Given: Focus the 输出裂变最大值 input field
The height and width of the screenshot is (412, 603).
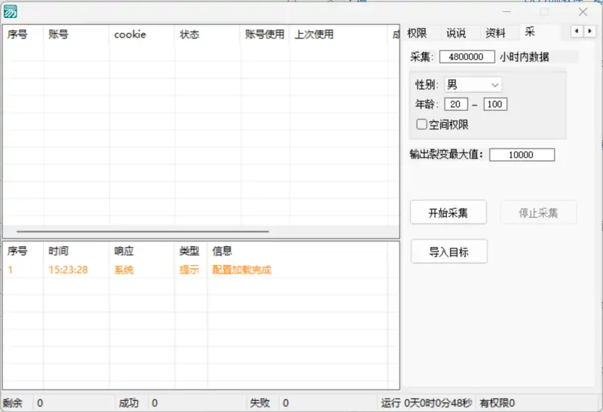Looking at the screenshot, I should click(x=522, y=155).
